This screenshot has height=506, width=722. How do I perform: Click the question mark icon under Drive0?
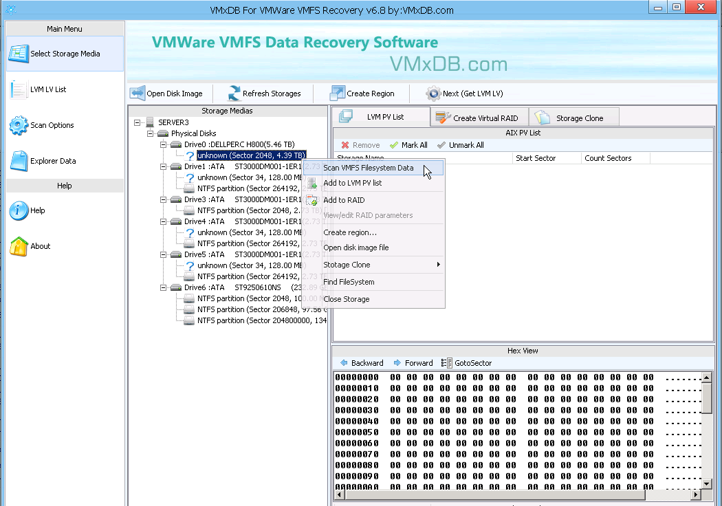190,155
